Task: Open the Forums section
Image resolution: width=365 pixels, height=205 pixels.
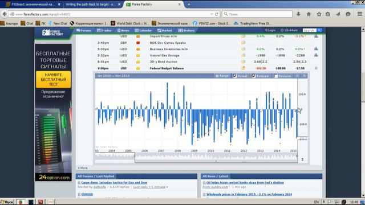Action: tap(84, 30)
